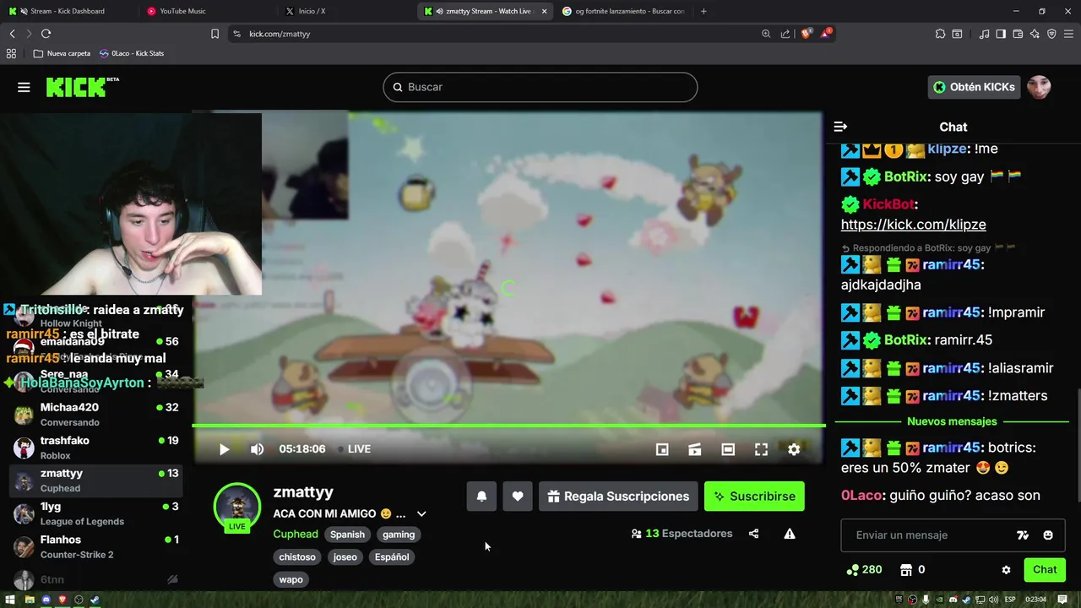Select the Español tag
The image size is (1081, 608).
click(392, 557)
